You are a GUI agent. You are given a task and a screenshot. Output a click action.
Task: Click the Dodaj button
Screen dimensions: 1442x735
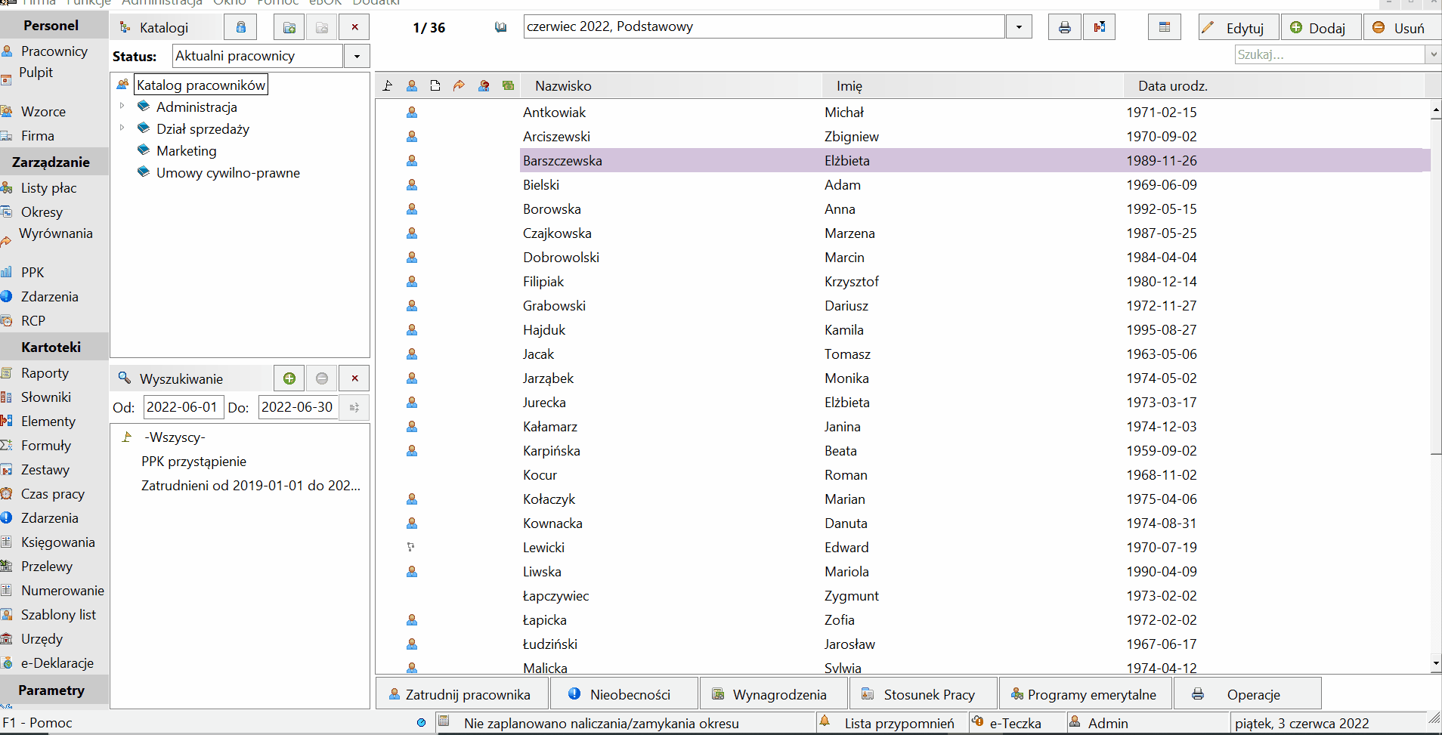tap(1321, 28)
